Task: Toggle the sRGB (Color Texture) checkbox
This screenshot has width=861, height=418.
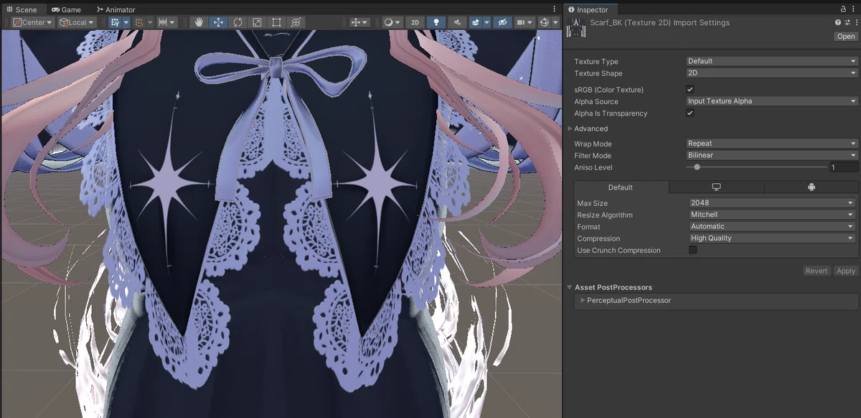Action: [690, 89]
